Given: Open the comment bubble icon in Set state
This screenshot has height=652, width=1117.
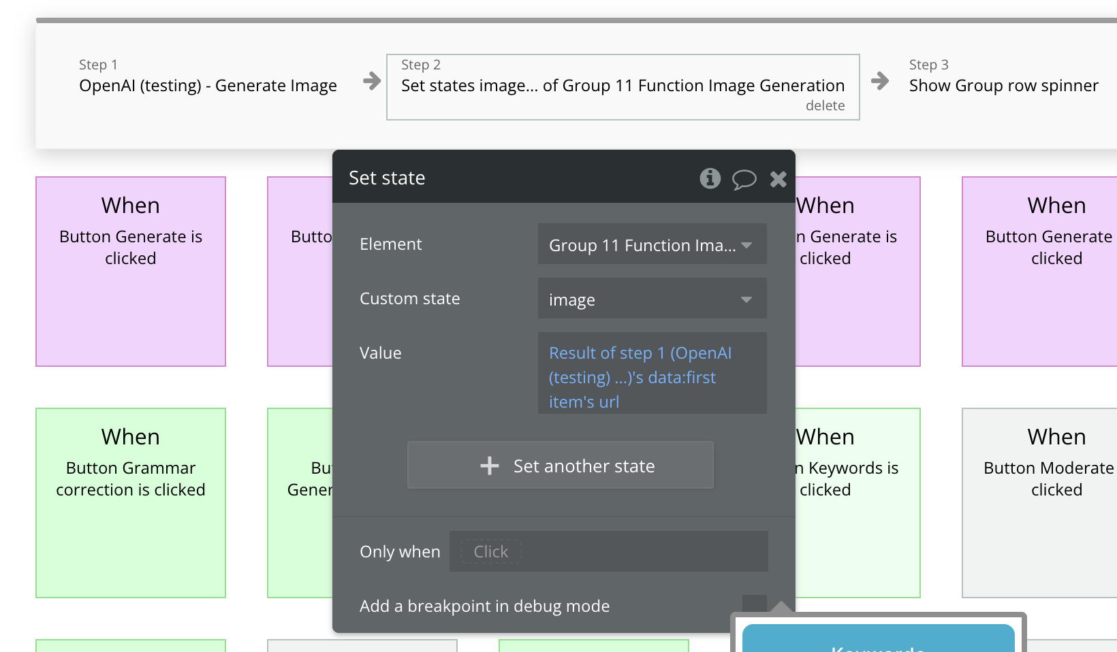Looking at the screenshot, I should pos(744,179).
